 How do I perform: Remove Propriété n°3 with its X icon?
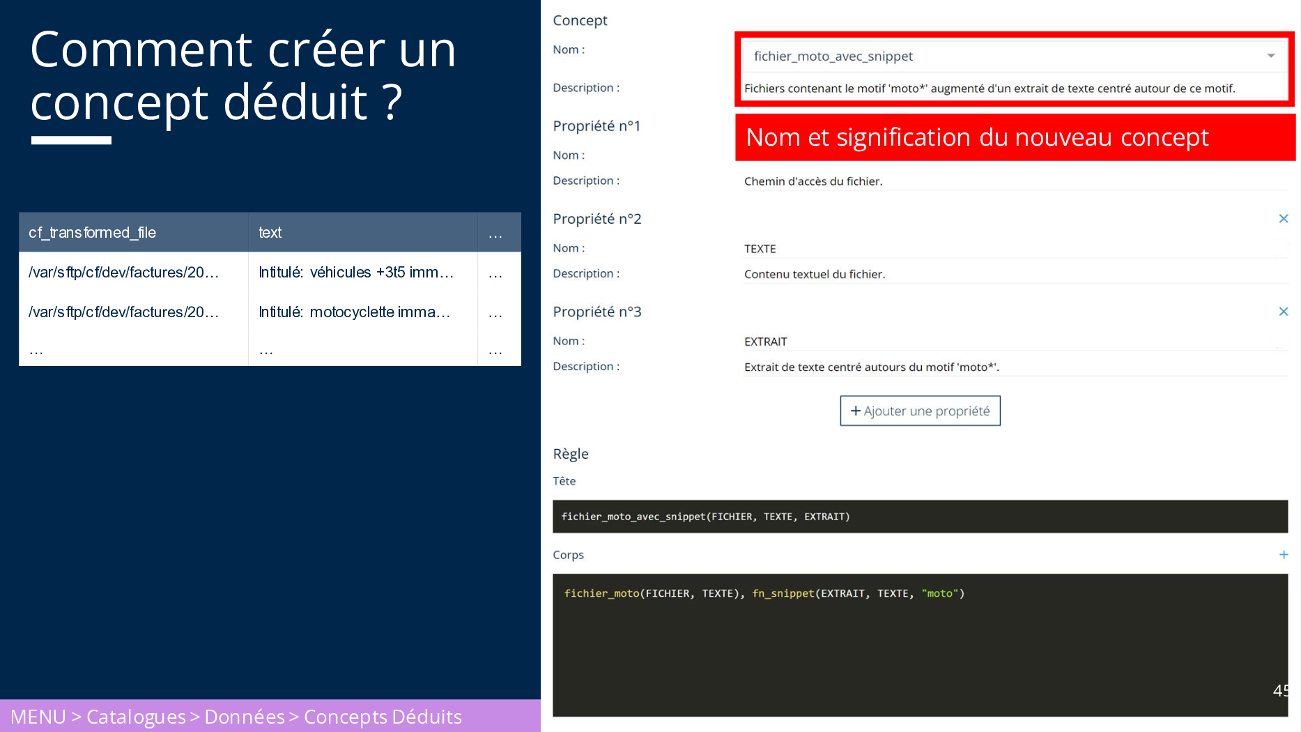(1283, 312)
